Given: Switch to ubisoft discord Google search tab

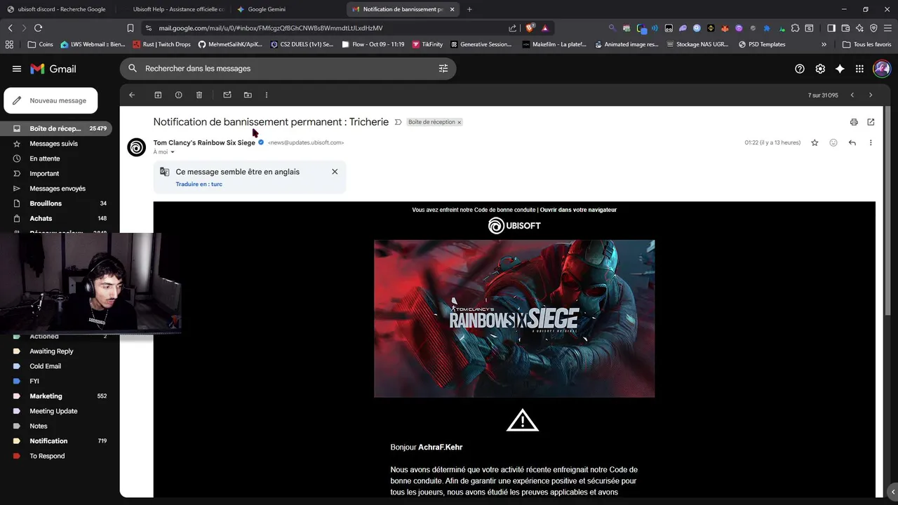Looking at the screenshot, I should [58, 9].
